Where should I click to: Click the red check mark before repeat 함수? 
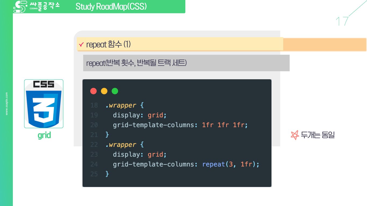81,44
